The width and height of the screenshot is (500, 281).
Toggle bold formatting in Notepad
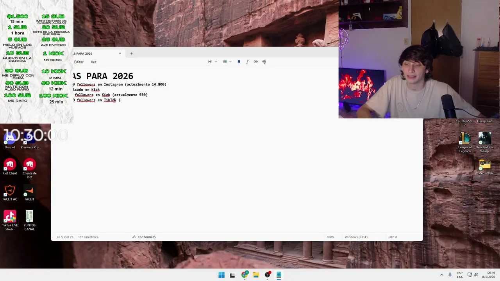coord(239,62)
